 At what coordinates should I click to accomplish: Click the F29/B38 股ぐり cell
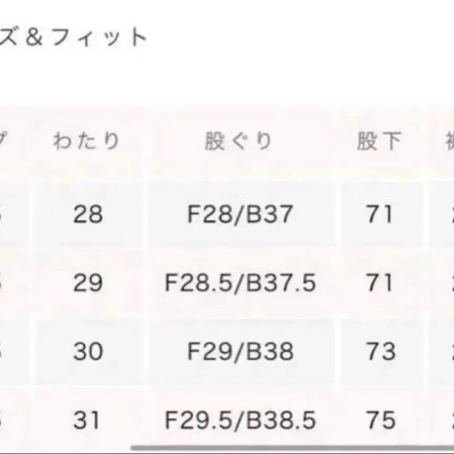tap(240, 352)
